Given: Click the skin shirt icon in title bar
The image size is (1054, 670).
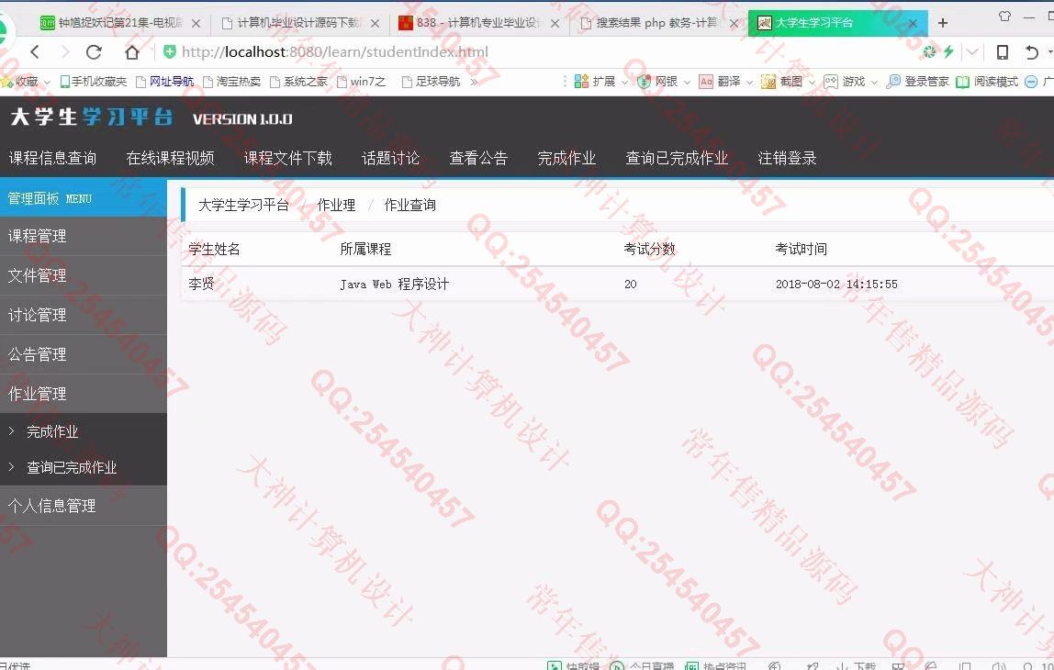Looking at the screenshot, I should pyautogui.click(x=1005, y=17).
